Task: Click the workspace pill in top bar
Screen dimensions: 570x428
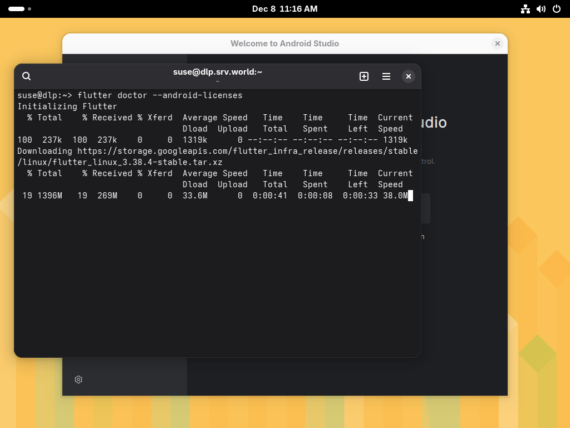Action: (x=17, y=9)
